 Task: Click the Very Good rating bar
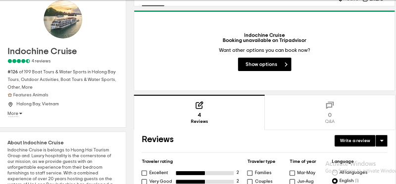[x=205, y=182]
